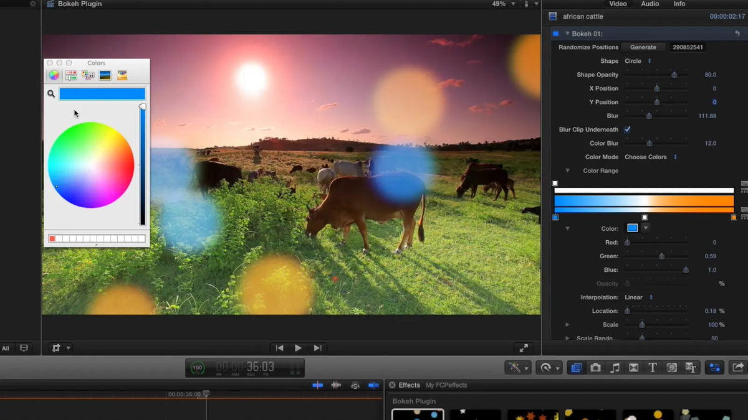Toggle skimming button in timeline header
Viewport: 748px width, 420px height.
[x=317, y=385]
